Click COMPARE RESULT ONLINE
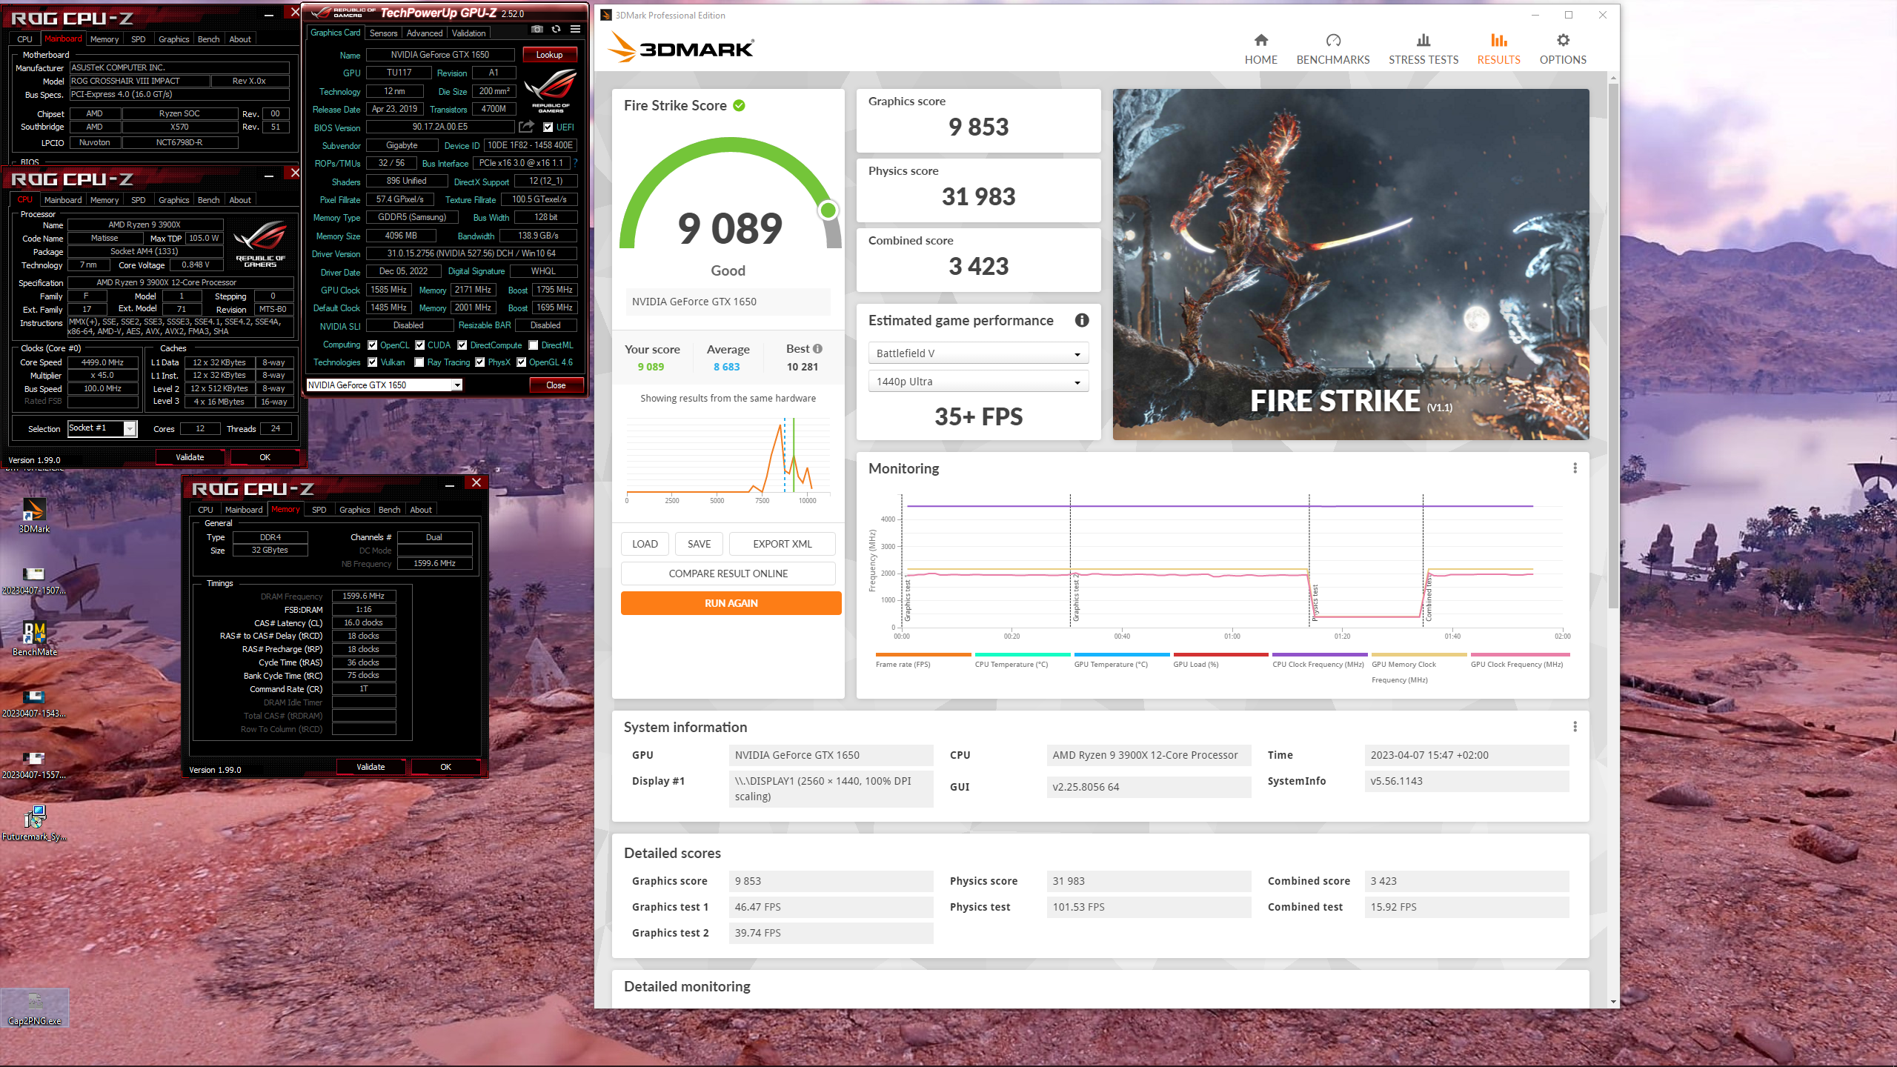Image resolution: width=1897 pixels, height=1067 pixels. pos(728,574)
